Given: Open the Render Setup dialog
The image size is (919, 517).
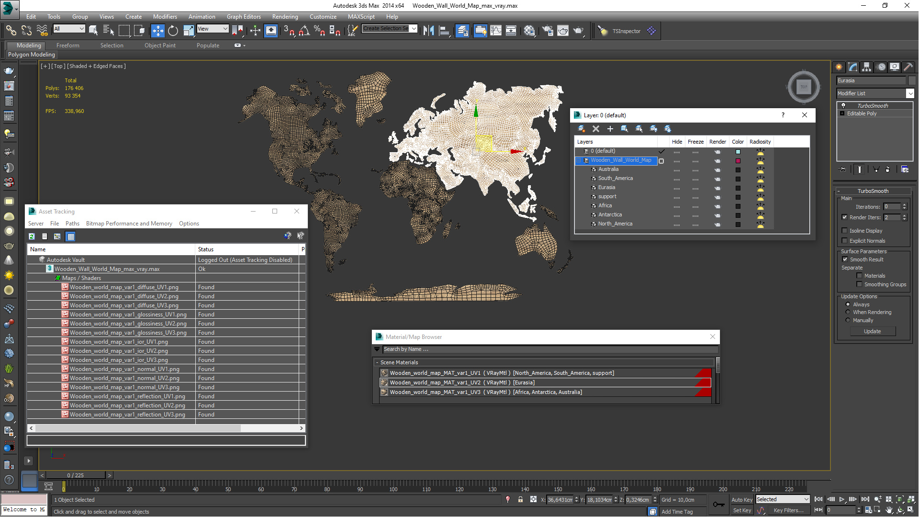Looking at the screenshot, I should pyautogui.click(x=548, y=31).
